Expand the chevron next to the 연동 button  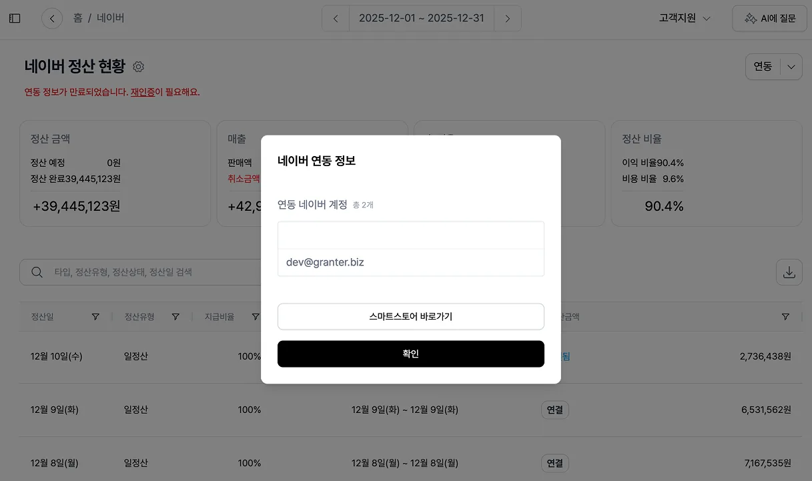pyautogui.click(x=791, y=67)
